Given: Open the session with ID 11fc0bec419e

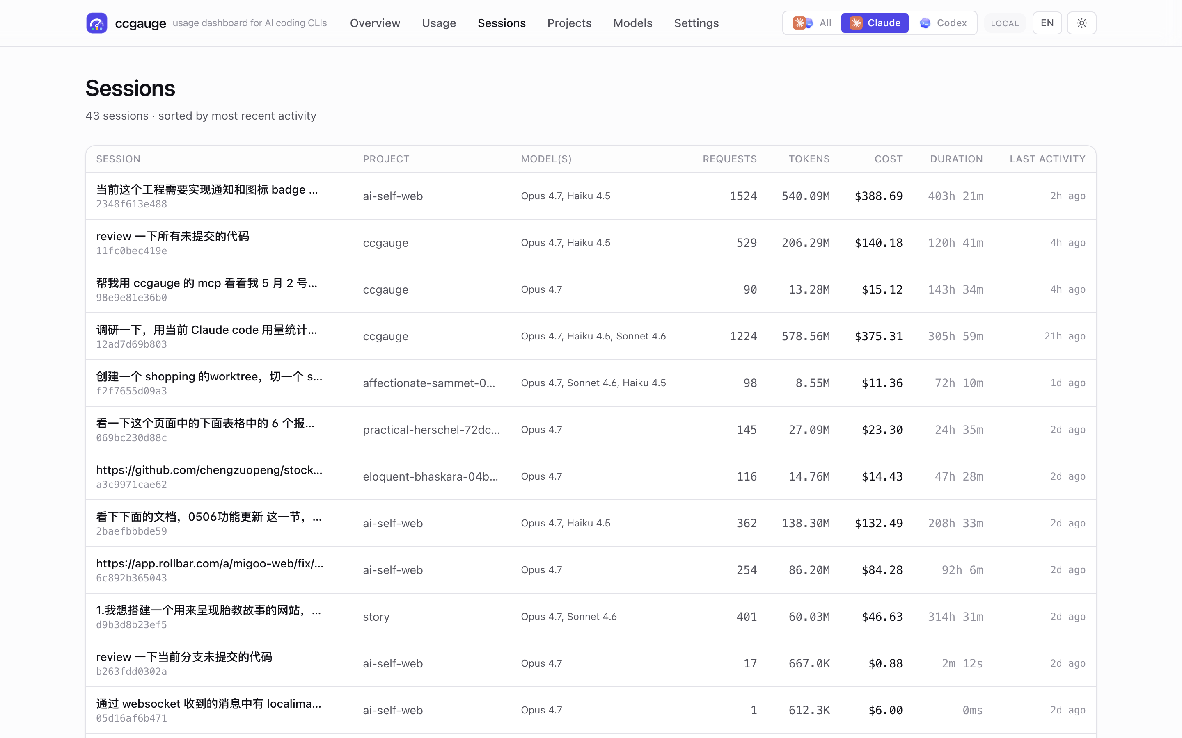Looking at the screenshot, I should (x=591, y=243).
